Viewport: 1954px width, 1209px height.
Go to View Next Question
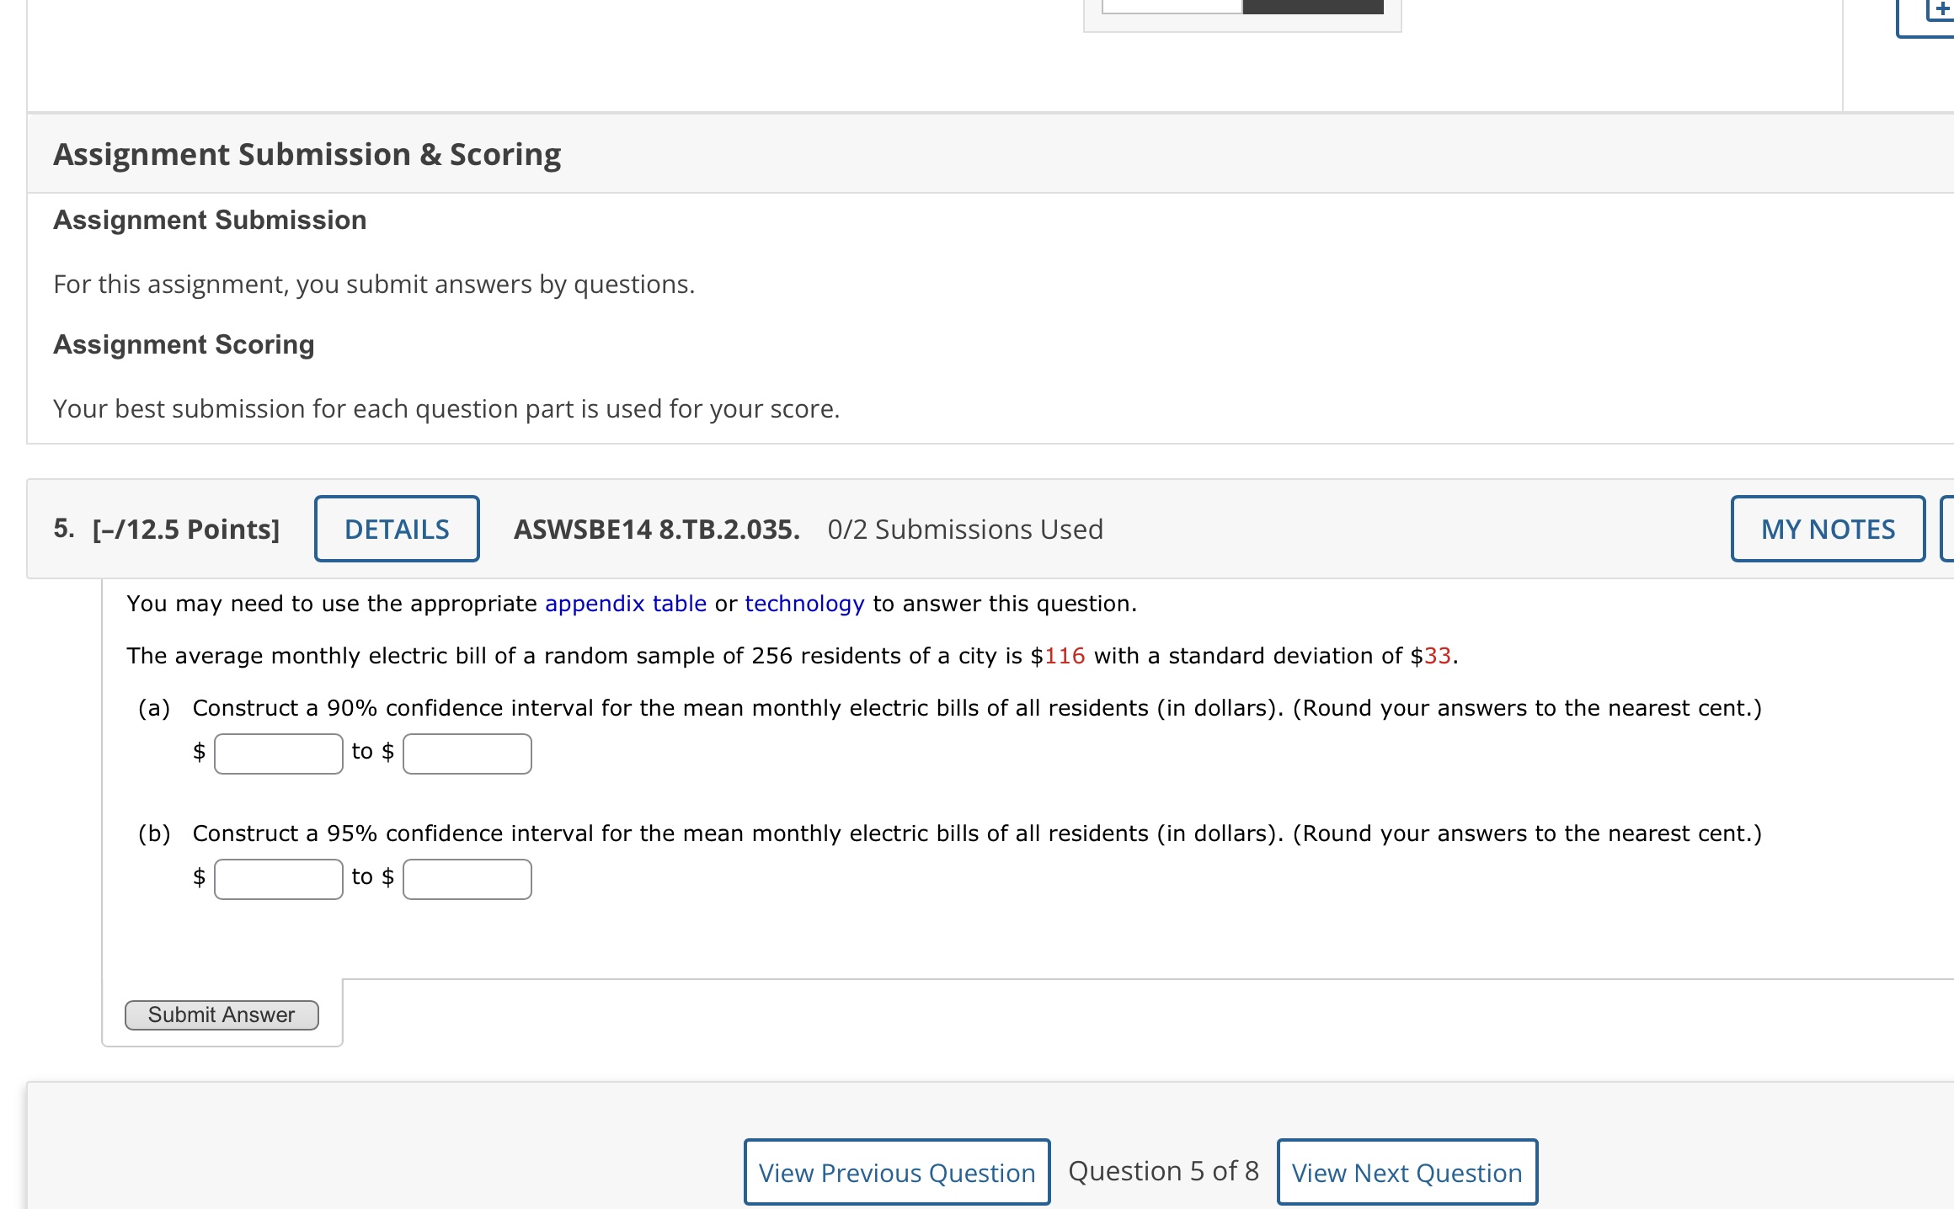click(x=1407, y=1172)
